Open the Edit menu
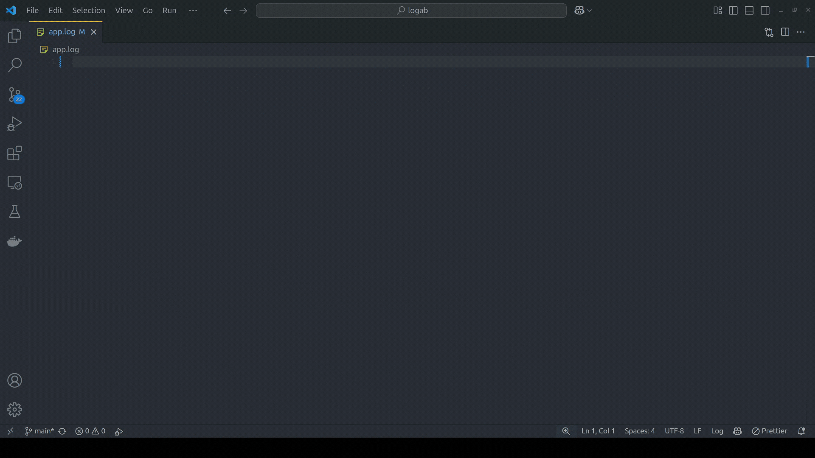 point(55,11)
